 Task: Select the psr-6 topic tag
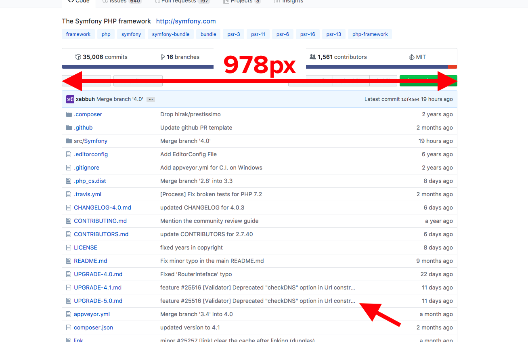[x=283, y=34]
